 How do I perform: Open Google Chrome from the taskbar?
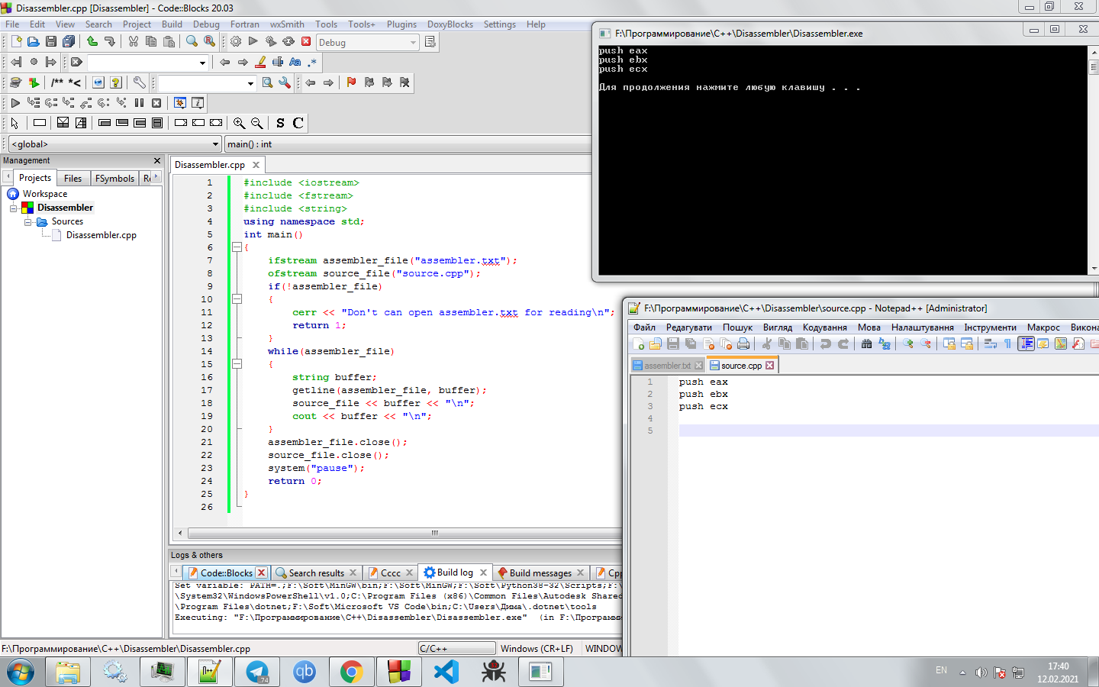[x=351, y=672]
